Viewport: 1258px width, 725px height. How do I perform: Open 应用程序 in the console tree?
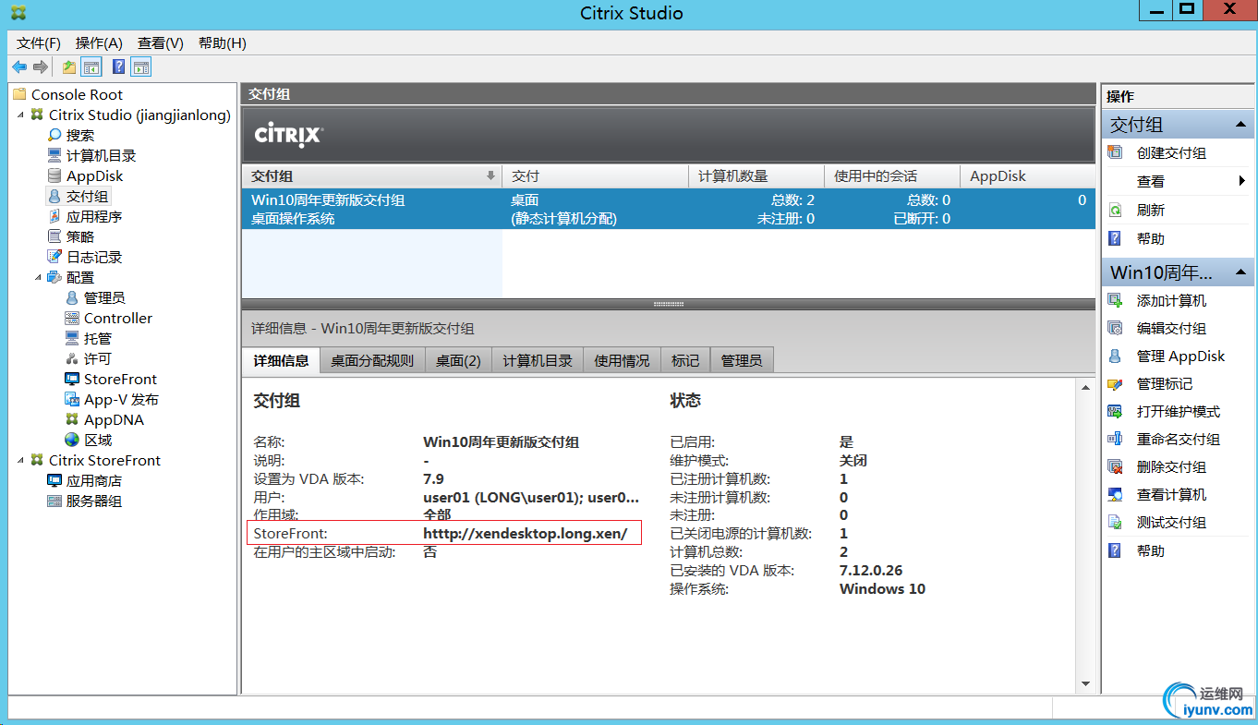pos(93,217)
